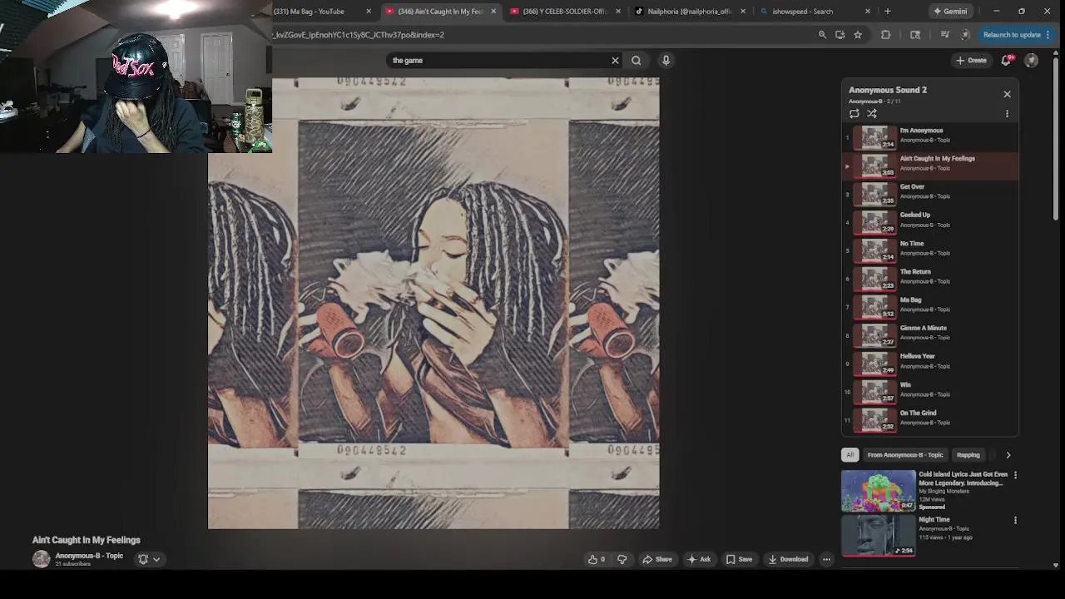Open Cold Island Lyrics sponsored video thumbnail
The width and height of the screenshot is (1065, 599).
878,491
